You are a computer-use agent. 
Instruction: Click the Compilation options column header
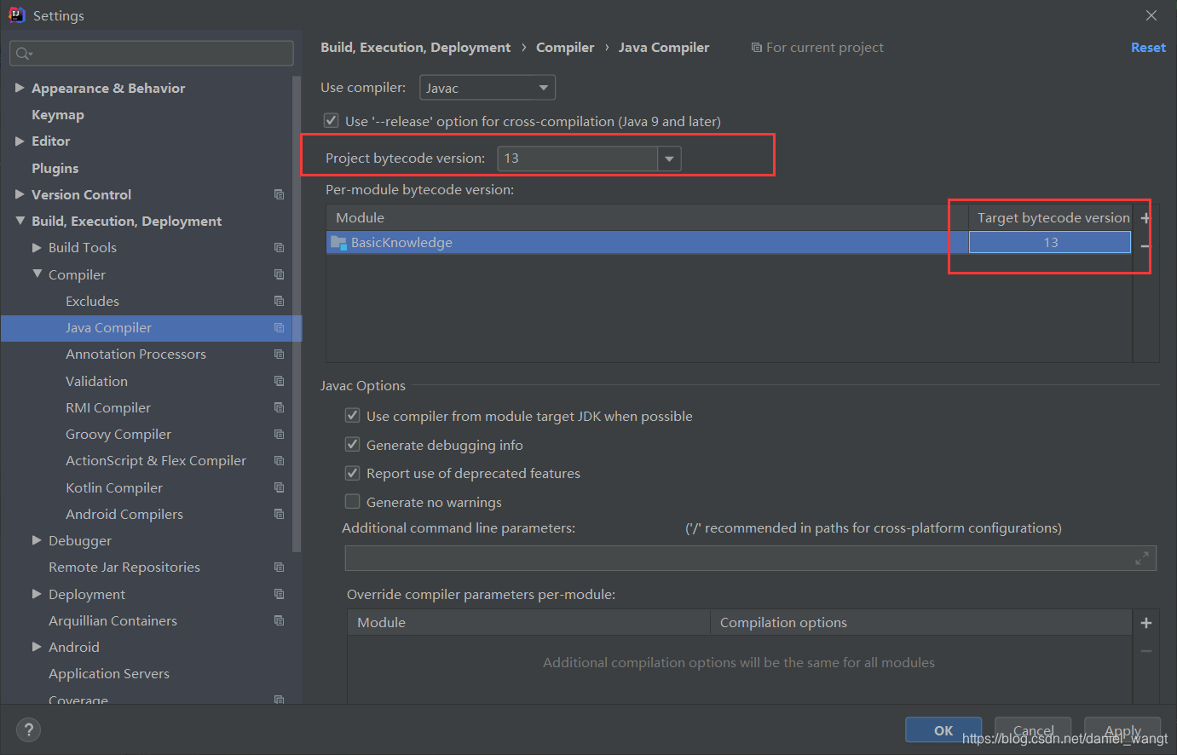921,623
